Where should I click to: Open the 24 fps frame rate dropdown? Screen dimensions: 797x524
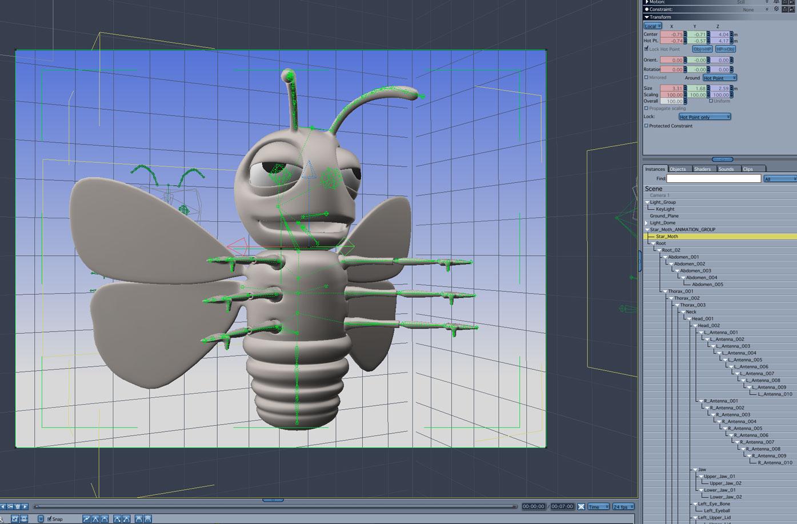click(623, 507)
